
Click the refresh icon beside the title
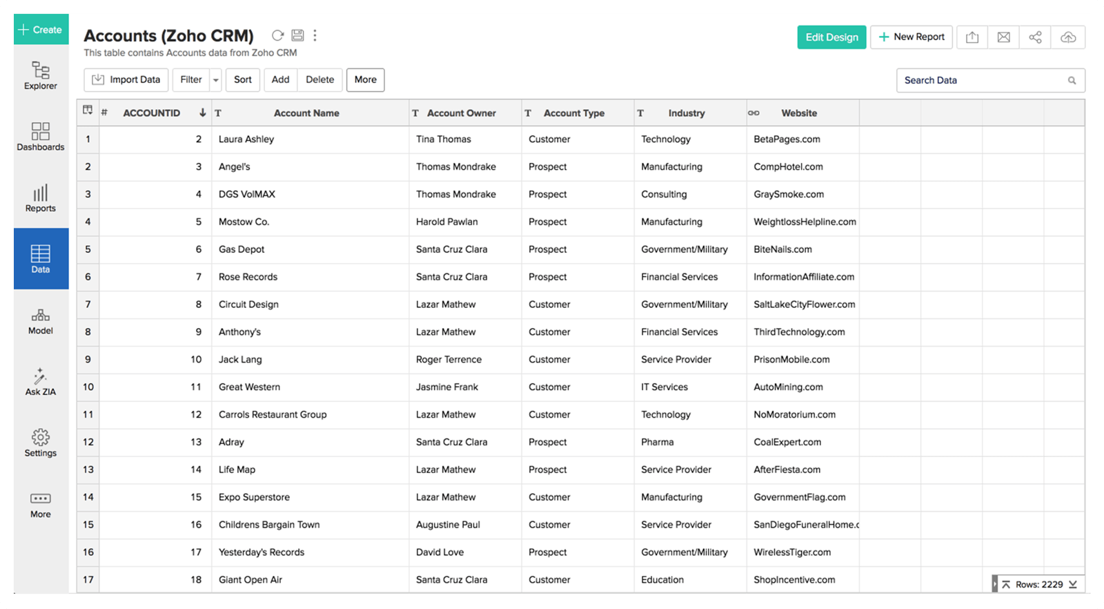(x=277, y=35)
